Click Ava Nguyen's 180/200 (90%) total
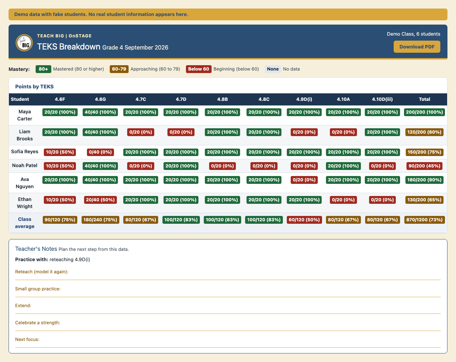Screen dimensions: 456x362 pyautogui.click(x=425, y=180)
